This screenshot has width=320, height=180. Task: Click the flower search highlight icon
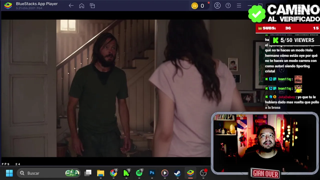tap(72, 173)
